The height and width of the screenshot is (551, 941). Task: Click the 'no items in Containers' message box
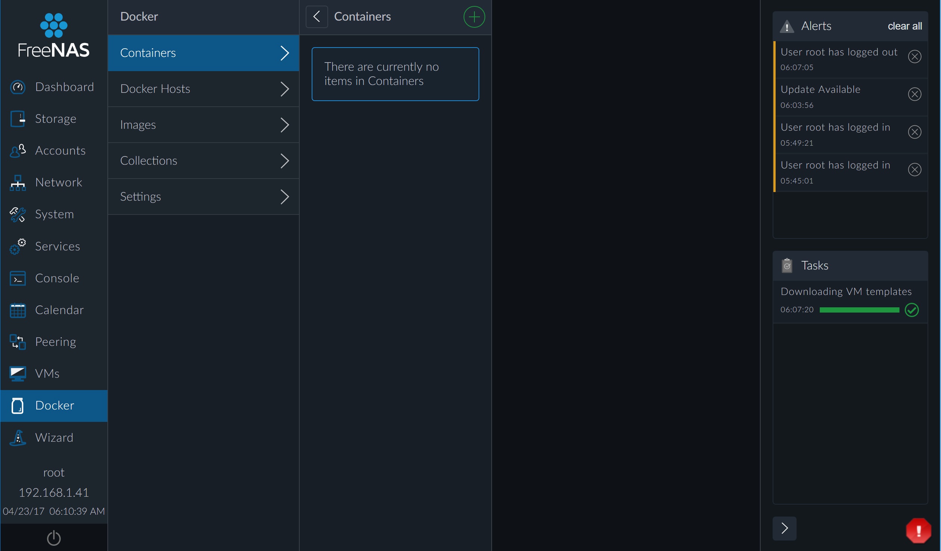pyautogui.click(x=395, y=74)
